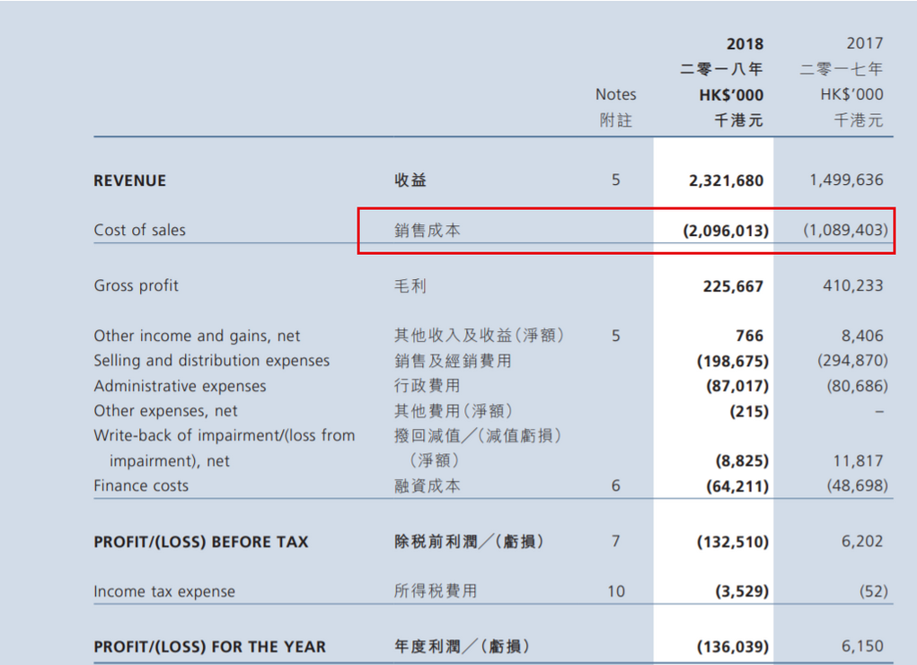Click the bold HK$'000 unit under 2018
The height and width of the screenshot is (665, 917).
(731, 95)
